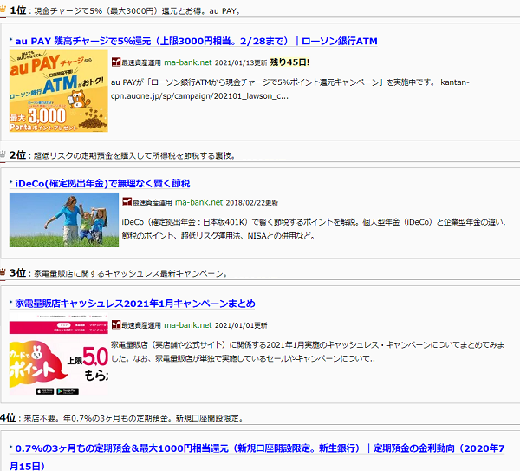Viewport: 520px width, 471px height.
Task: Click the arrow bullet before 0.7% title
Action: 11,447
